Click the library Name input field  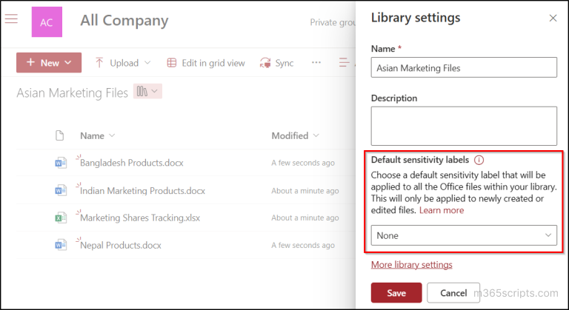(x=464, y=67)
